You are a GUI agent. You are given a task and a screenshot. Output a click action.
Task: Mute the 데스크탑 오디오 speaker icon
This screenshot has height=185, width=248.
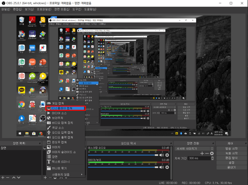(161, 155)
